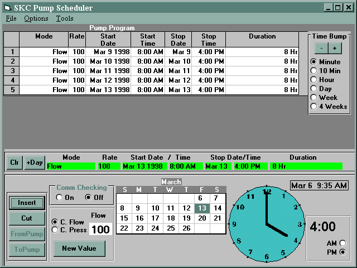Click the +Day button
This screenshot has height=268, width=357.
click(x=35, y=162)
